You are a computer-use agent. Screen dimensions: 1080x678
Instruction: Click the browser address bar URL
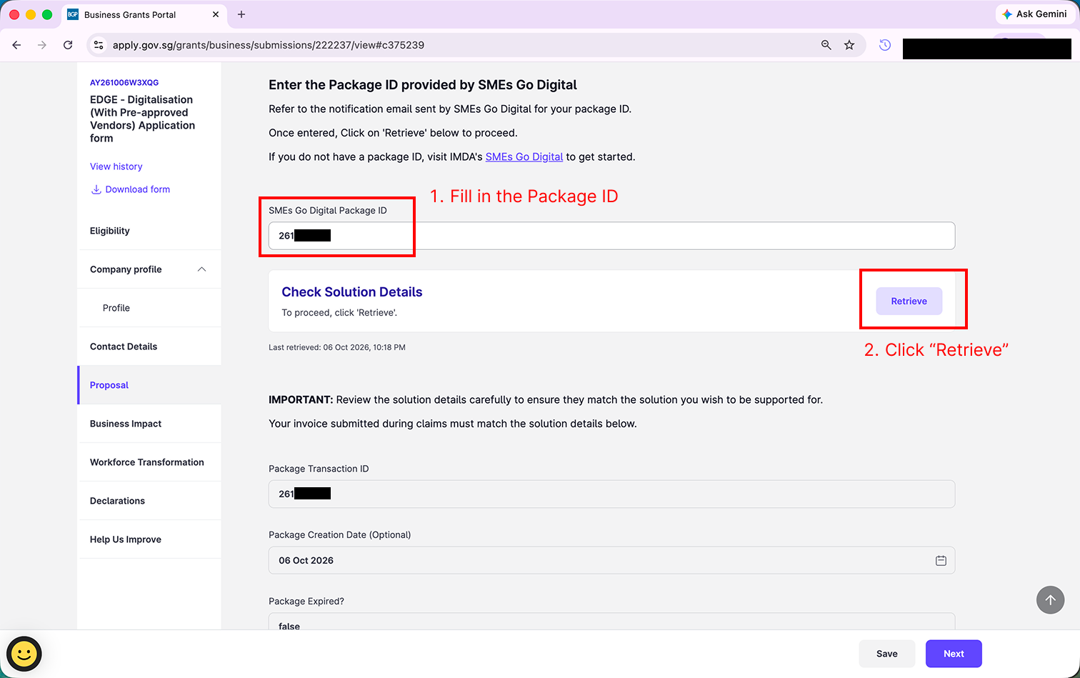[x=269, y=45]
